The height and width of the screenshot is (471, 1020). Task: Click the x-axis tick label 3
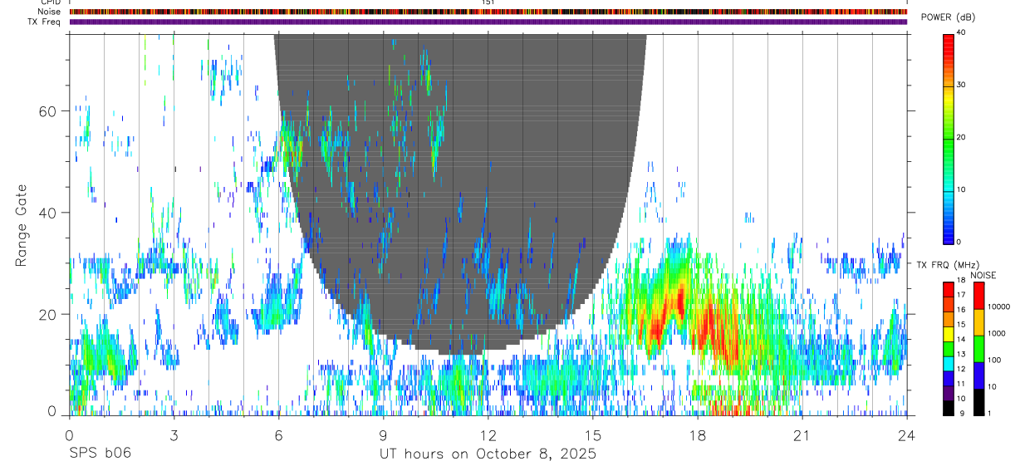(x=174, y=435)
